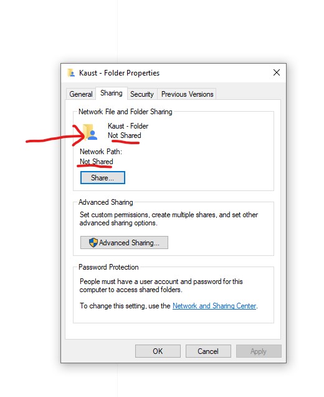Screen dimensions: 324x397
Task: Close the Folder Properties dialog
Action: (x=277, y=72)
